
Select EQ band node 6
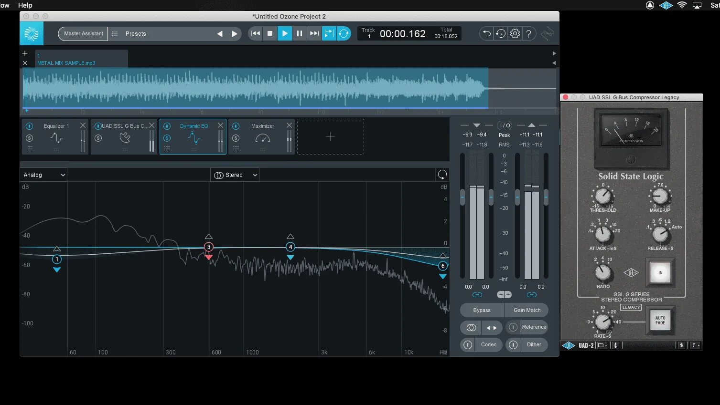coord(443,266)
